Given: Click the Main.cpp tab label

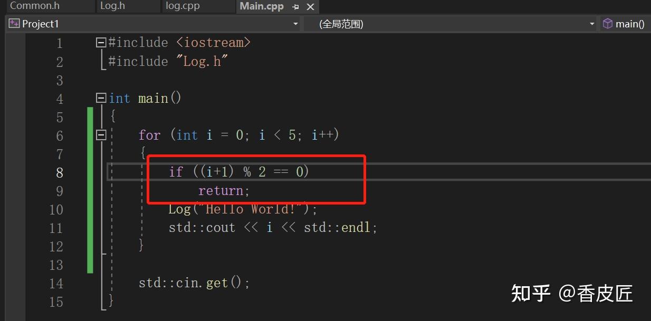Looking at the screenshot, I should pyautogui.click(x=261, y=7).
